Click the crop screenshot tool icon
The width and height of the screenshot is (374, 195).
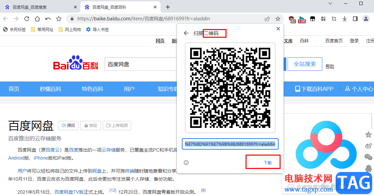tap(334, 19)
